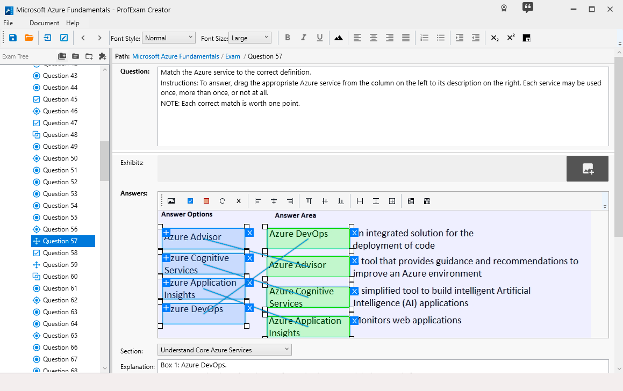Justify the question text
623x391 pixels.
406,38
